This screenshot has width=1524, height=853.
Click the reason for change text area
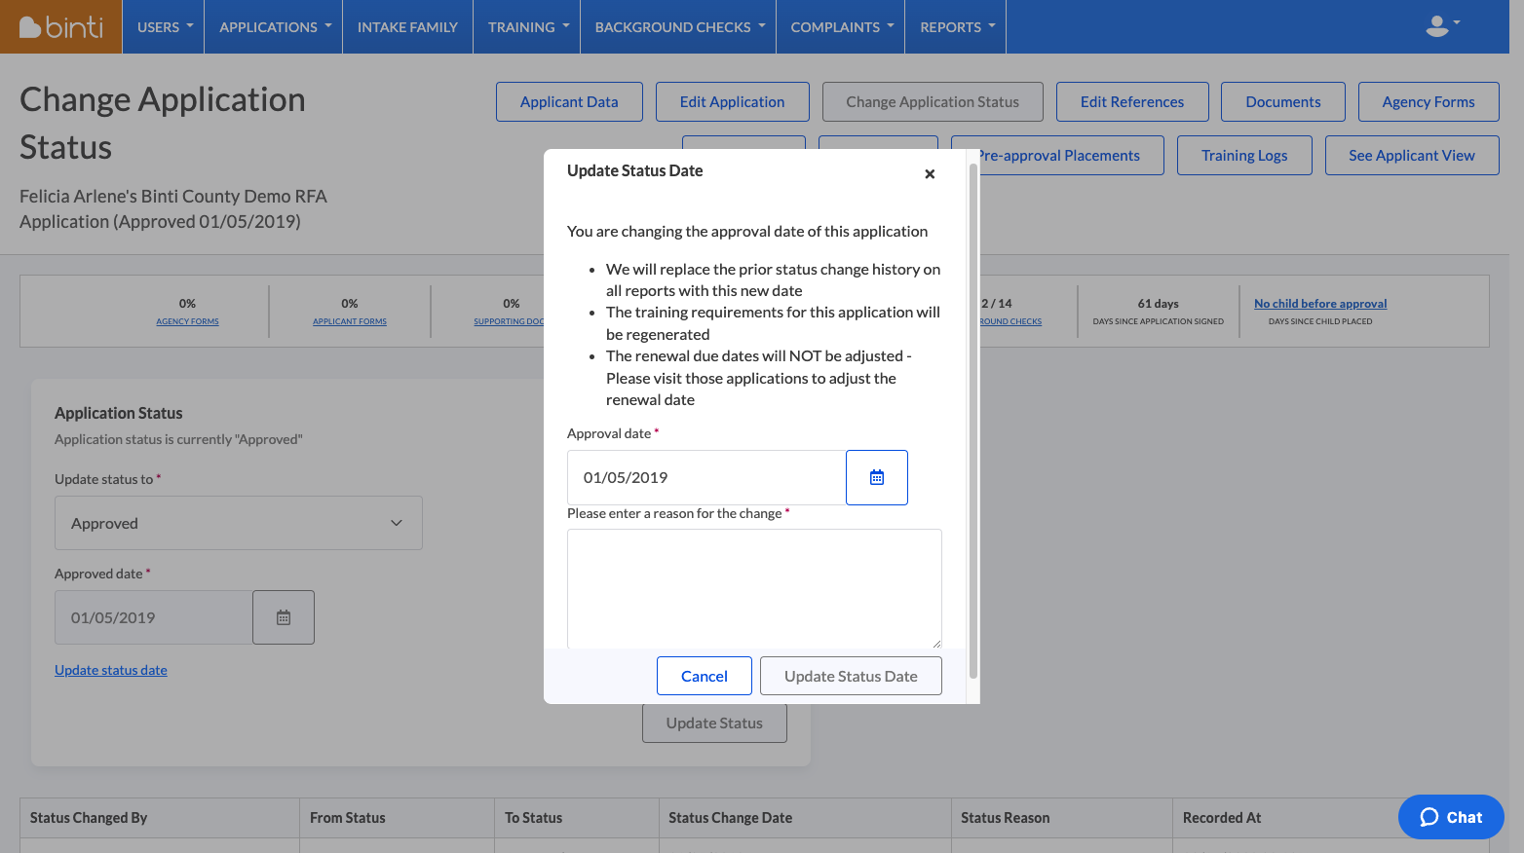pos(754,588)
